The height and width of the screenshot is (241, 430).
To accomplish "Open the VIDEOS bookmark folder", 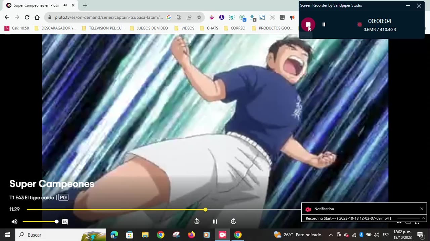I will [x=184, y=28].
